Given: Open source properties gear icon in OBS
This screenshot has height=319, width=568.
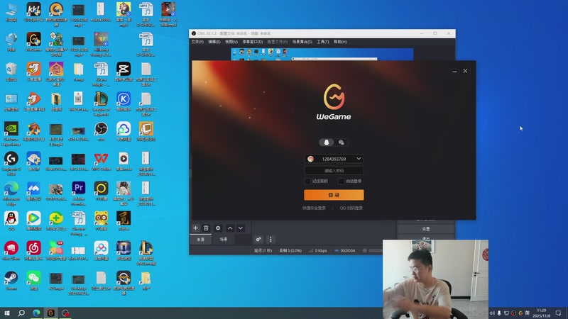Looking at the screenshot, I should [218, 228].
